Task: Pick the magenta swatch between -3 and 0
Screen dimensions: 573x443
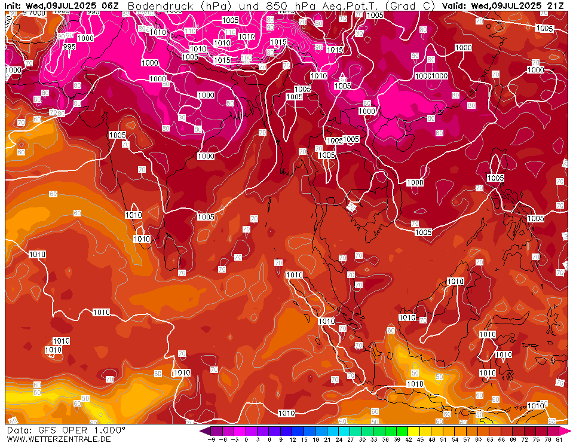Action: (240, 431)
